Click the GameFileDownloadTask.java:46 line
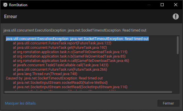This screenshot has width=183, height=111. tap(71, 61)
